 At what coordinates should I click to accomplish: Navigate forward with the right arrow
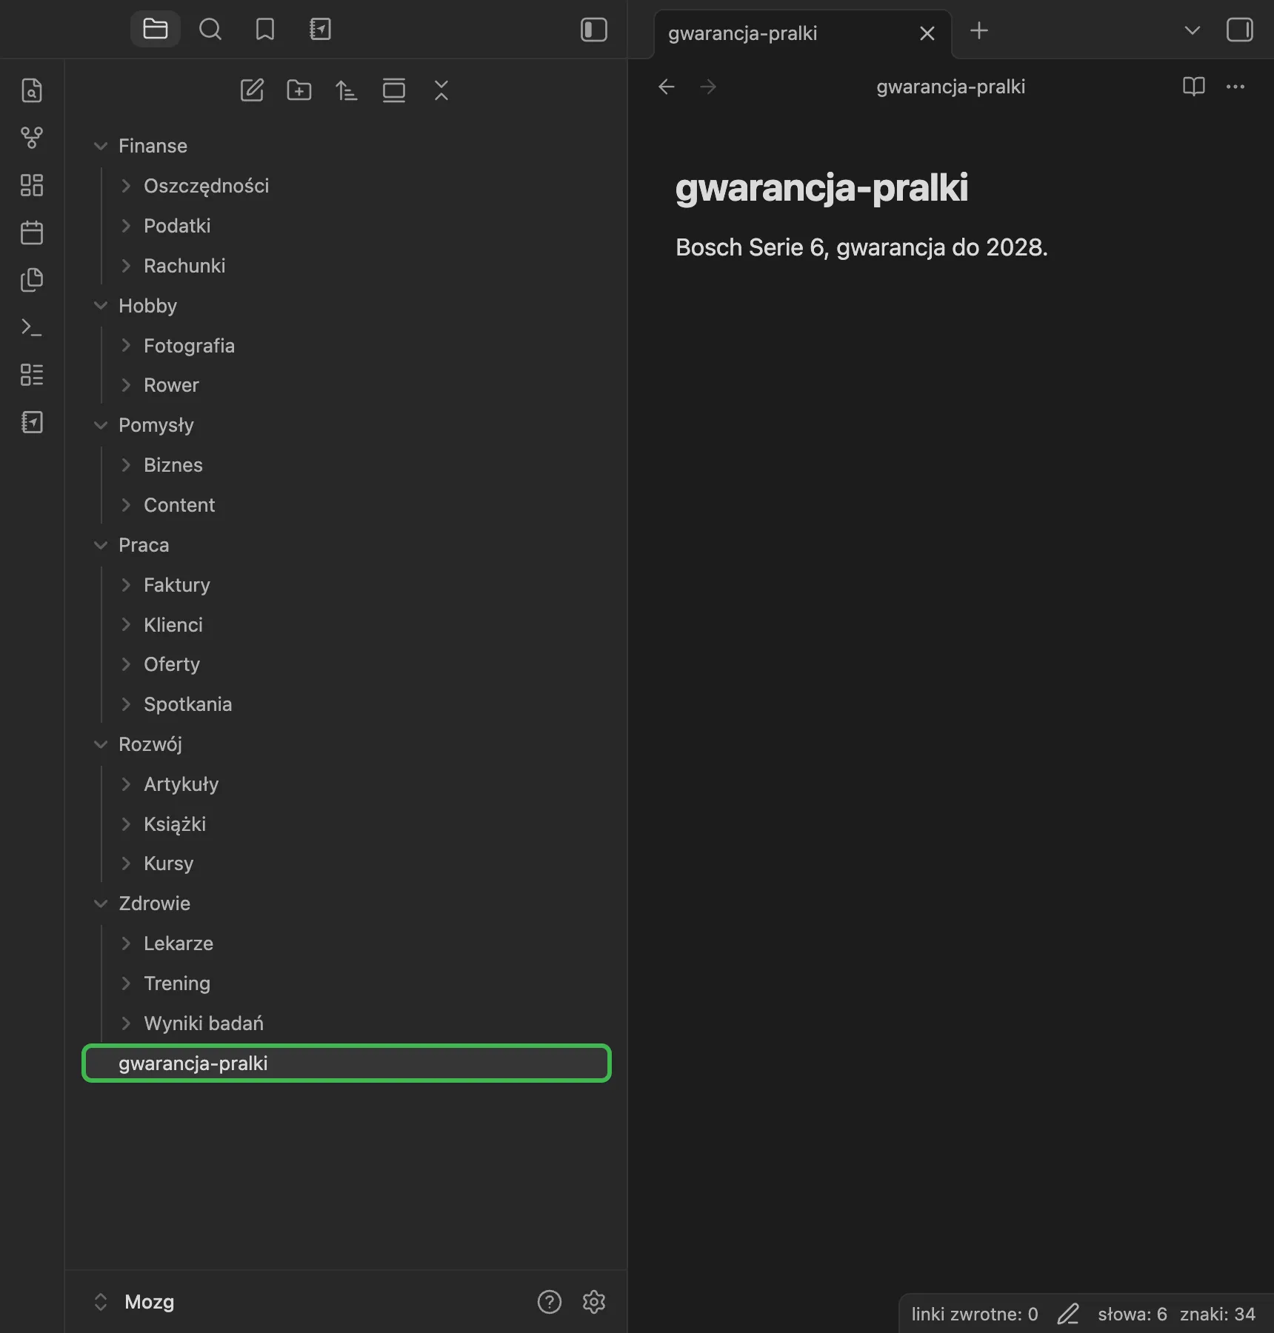(708, 87)
